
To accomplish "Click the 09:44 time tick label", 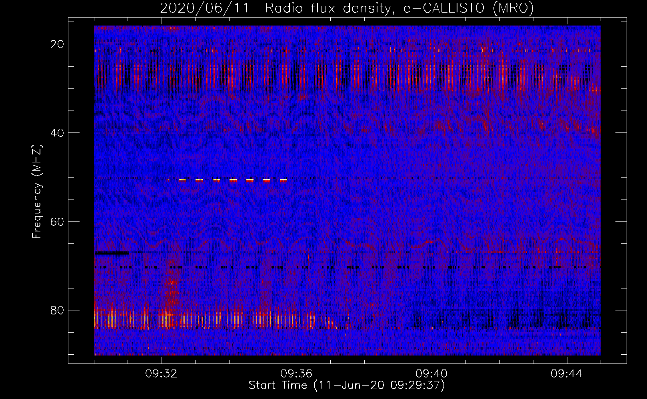I will pyautogui.click(x=567, y=374).
